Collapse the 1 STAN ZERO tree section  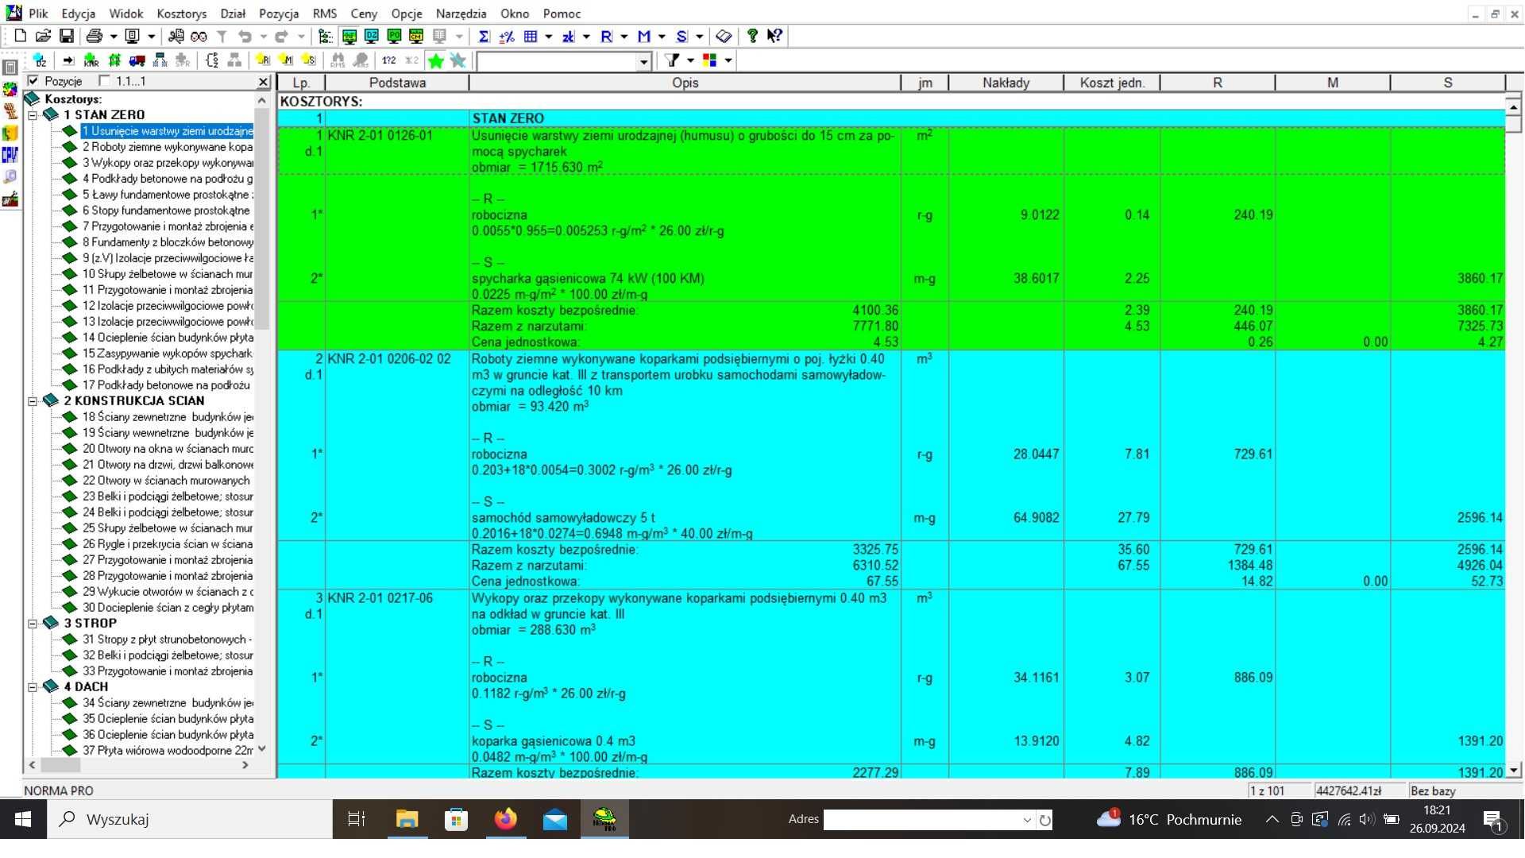pyautogui.click(x=33, y=115)
